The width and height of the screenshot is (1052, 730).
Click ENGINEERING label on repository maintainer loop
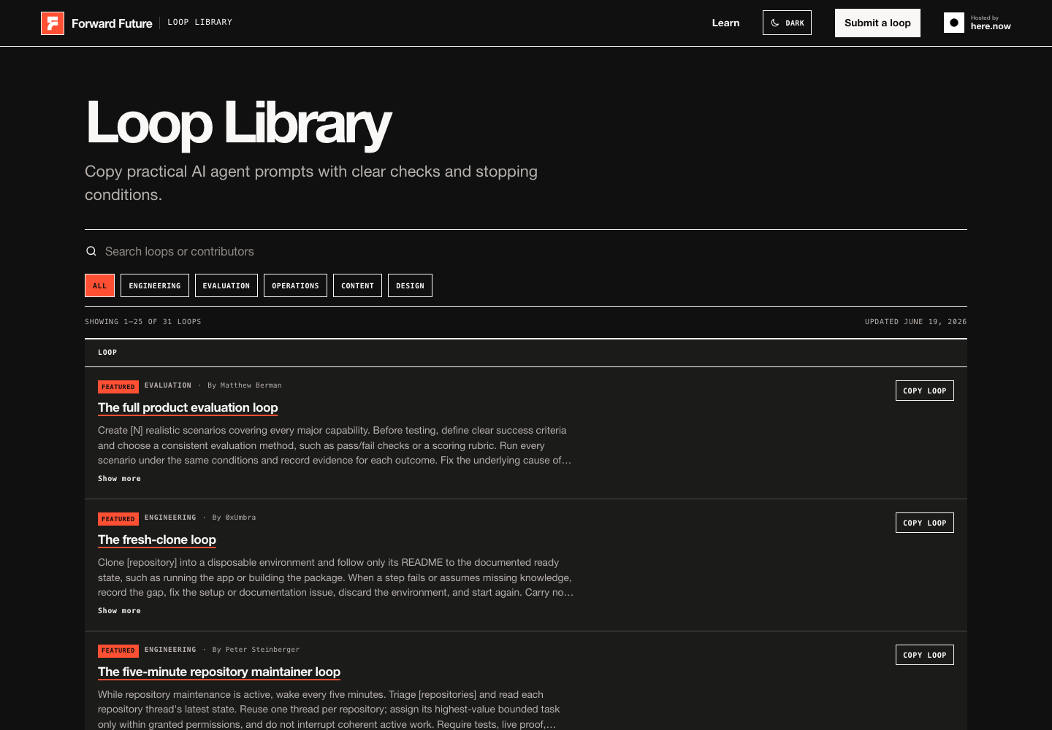[x=170, y=650]
